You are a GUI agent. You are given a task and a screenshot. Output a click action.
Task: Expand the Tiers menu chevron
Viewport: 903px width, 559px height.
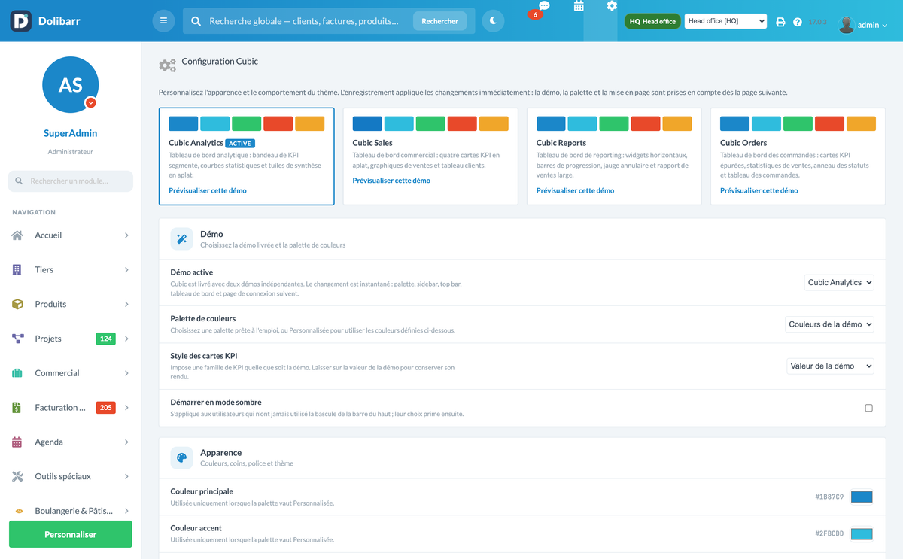[126, 270]
